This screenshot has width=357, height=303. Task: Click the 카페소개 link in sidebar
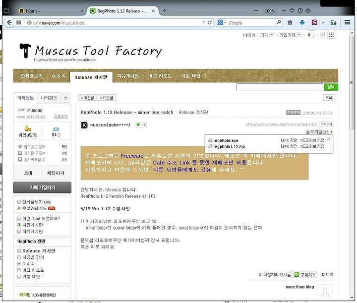(61, 117)
